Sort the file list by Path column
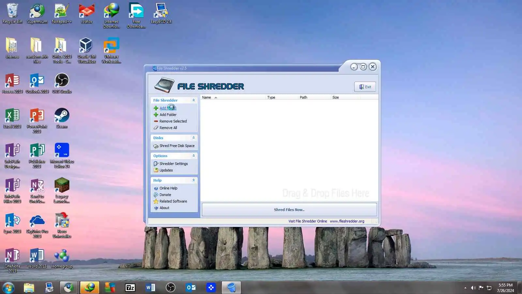 pyautogui.click(x=315, y=97)
